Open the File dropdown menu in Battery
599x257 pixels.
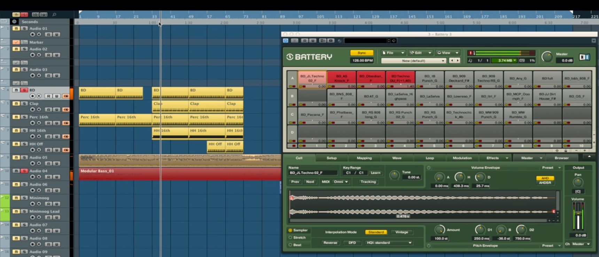pyautogui.click(x=393, y=53)
